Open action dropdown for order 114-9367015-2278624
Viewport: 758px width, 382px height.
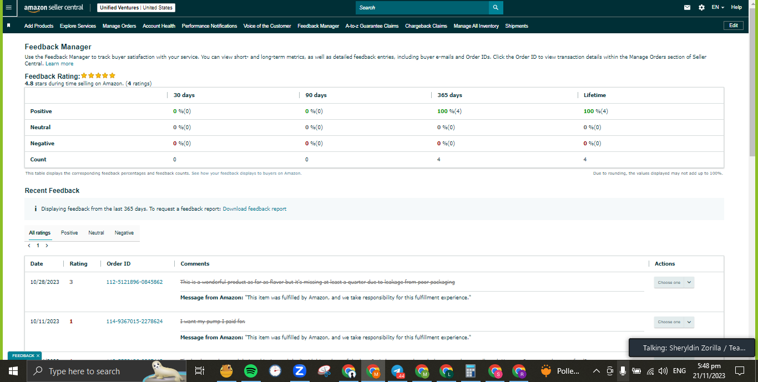point(674,322)
